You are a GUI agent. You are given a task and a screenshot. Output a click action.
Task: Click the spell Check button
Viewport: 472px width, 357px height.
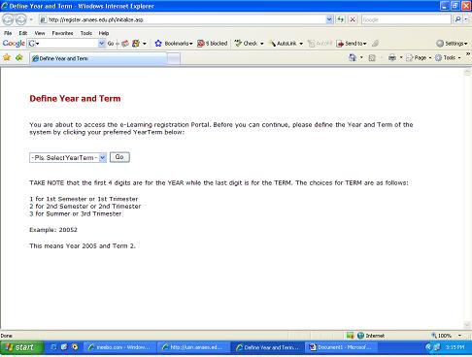coord(249,44)
